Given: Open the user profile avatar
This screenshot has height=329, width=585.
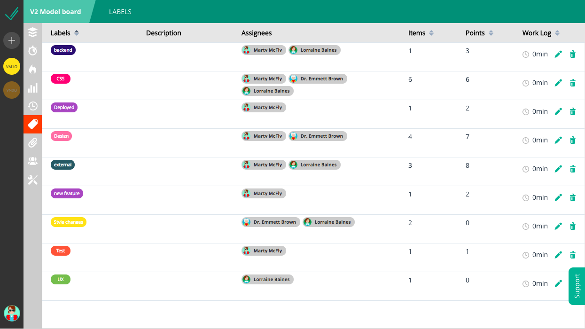Looking at the screenshot, I should click(12, 313).
